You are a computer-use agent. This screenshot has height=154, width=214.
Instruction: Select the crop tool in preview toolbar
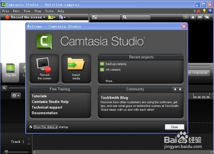pos(186,17)
